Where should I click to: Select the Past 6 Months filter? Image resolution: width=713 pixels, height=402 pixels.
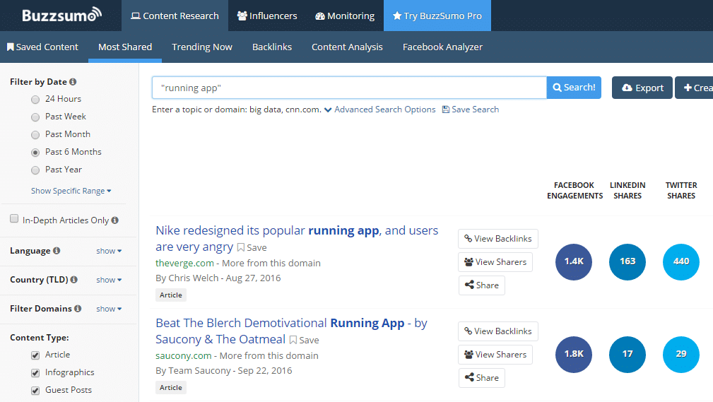point(35,153)
